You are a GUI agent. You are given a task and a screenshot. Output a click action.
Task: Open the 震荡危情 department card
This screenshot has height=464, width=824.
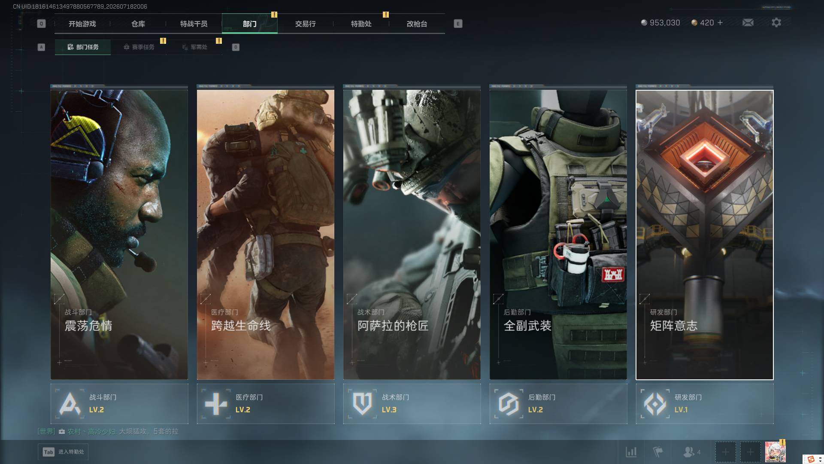click(119, 234)
